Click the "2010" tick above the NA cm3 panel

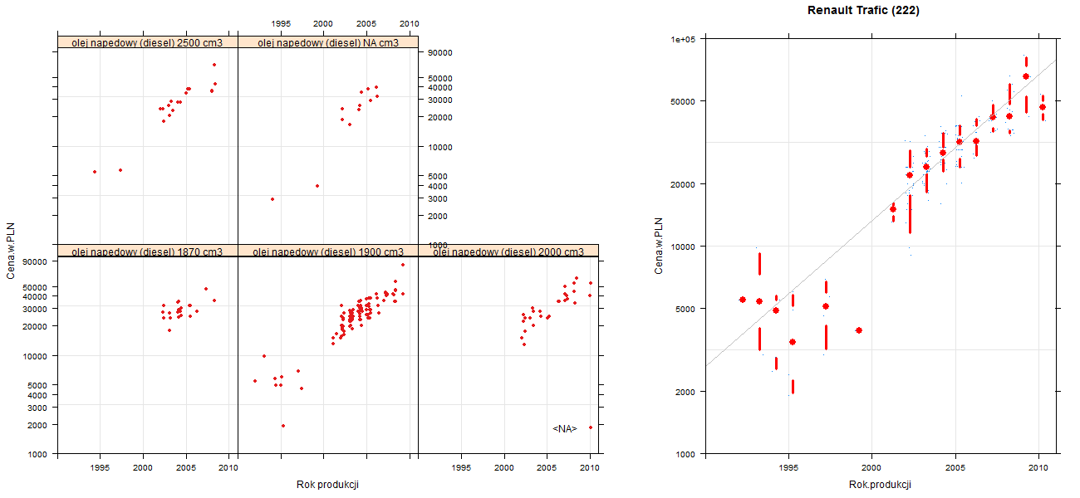coord(409,23)
